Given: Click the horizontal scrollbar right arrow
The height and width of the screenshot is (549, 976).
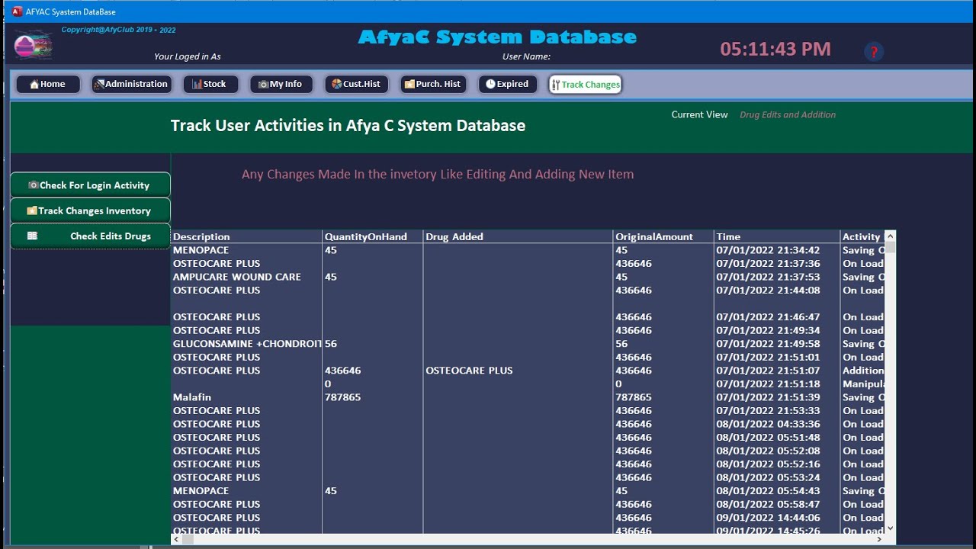Looking at the screenshot, I should [879, 539].
